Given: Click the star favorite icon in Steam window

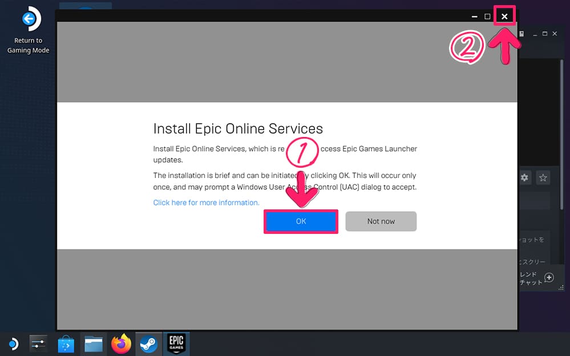Looking at the screenshot, I should (543, 177).
